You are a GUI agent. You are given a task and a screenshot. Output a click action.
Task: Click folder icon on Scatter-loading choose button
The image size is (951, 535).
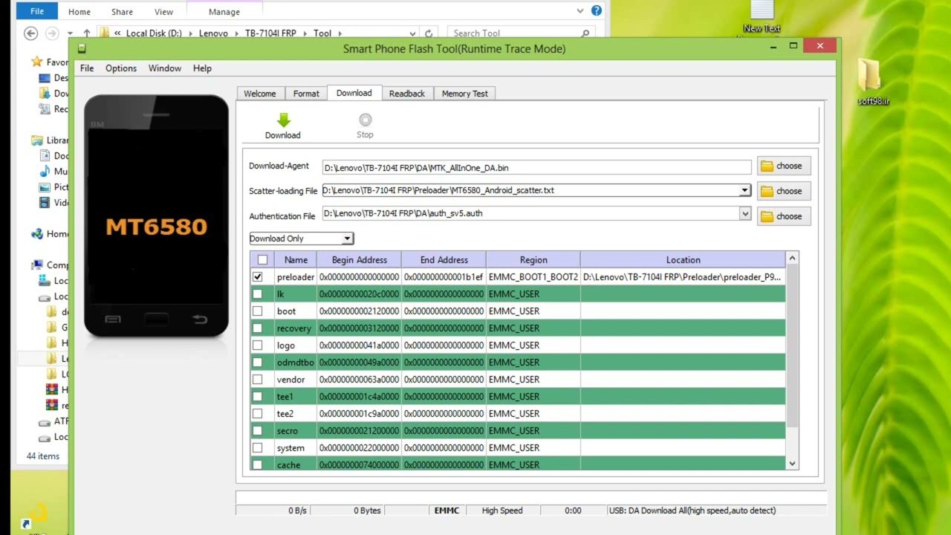click(767, 191)
